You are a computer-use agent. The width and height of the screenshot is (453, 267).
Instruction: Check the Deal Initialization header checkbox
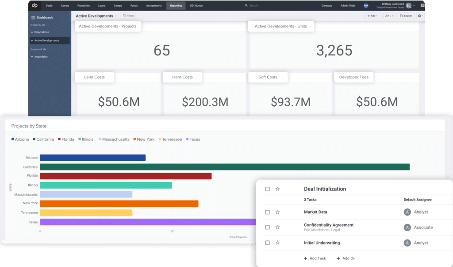(x=267, y=189)
